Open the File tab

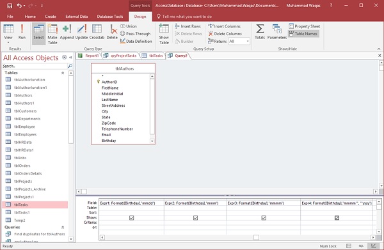[x=10, y=17]
